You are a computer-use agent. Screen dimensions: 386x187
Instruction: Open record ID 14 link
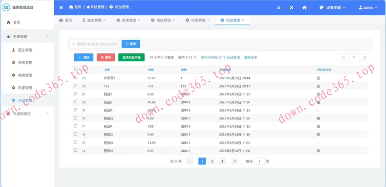pos(84,151)
